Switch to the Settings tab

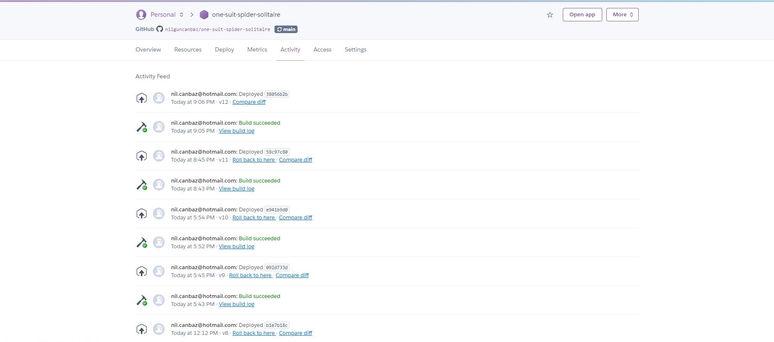[x=355, y=49]
